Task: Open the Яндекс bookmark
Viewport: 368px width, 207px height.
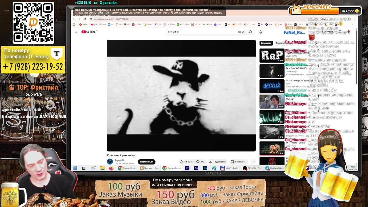Action: pos(85,24)
